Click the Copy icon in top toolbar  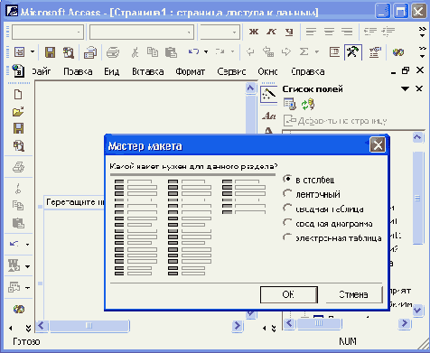[153, 52]
